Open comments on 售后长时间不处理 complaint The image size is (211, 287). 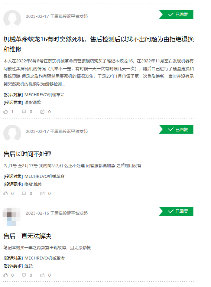click(24, 193)
